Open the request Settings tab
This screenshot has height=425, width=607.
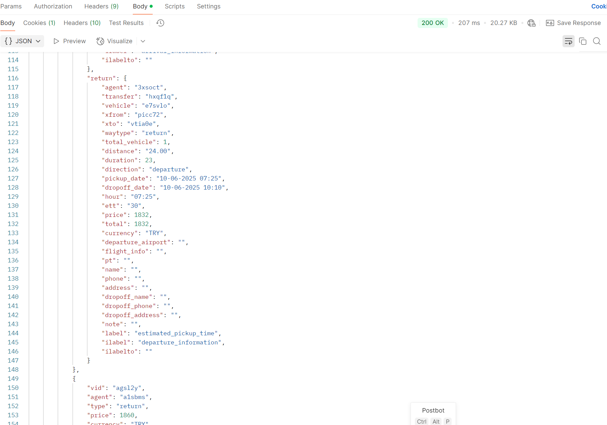208,6
